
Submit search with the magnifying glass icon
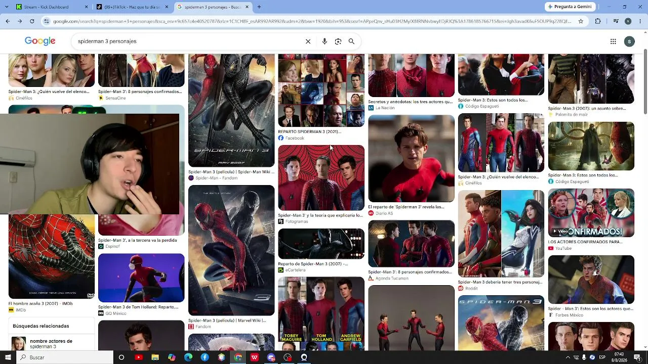(351, 41)
